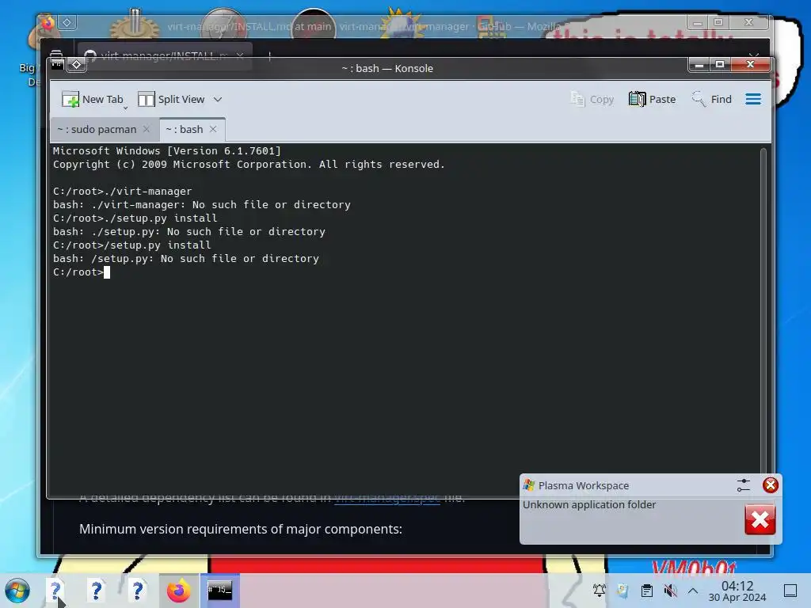Screen dimensions: 811x608
Task: Click the 'Microsoft Windows [Version 6.1.7601]' line
Action: [166, 151]
